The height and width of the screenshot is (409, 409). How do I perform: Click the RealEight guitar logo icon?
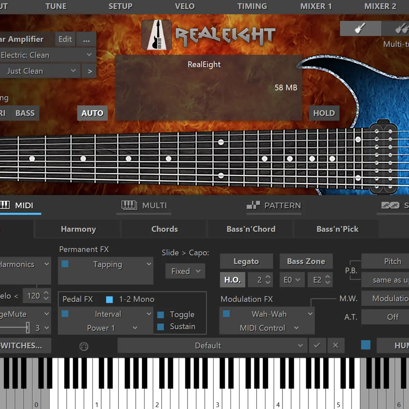157,35
